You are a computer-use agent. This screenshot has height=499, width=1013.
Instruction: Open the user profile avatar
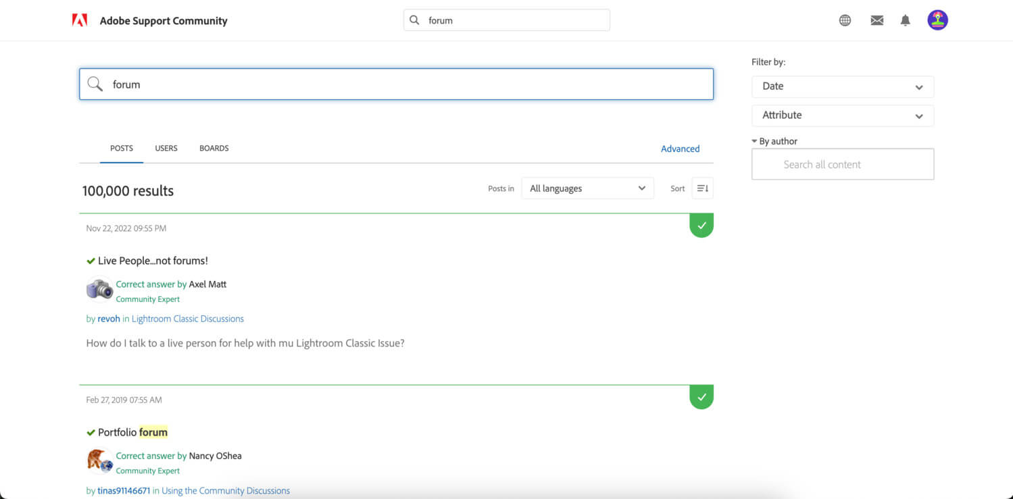937,20
